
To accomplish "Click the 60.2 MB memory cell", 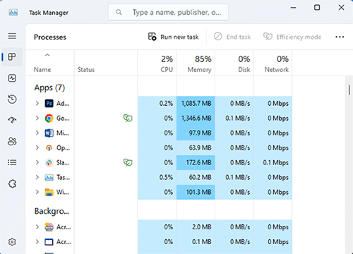I will click(x=196, y=177).
